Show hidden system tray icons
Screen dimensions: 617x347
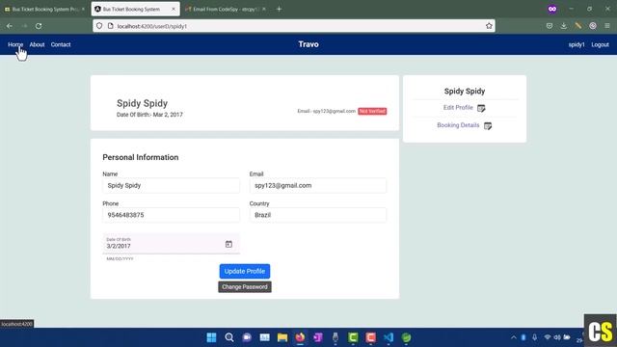[514, 337]
